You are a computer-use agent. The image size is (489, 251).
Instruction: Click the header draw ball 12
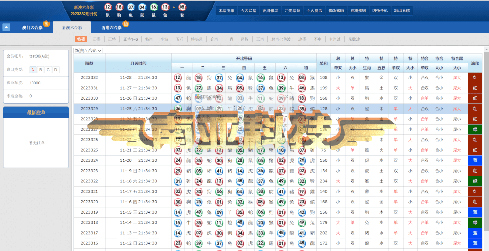tap(108, 7)
